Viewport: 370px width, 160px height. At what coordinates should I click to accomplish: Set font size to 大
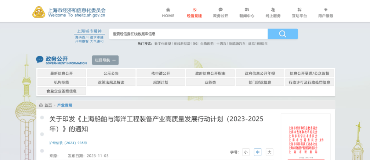269,152
